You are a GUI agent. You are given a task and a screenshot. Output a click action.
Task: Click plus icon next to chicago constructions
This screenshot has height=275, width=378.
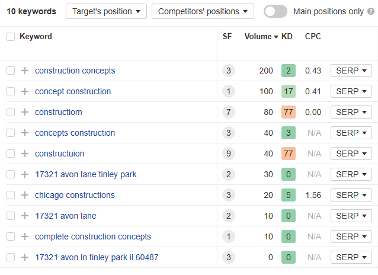[25, 195]
